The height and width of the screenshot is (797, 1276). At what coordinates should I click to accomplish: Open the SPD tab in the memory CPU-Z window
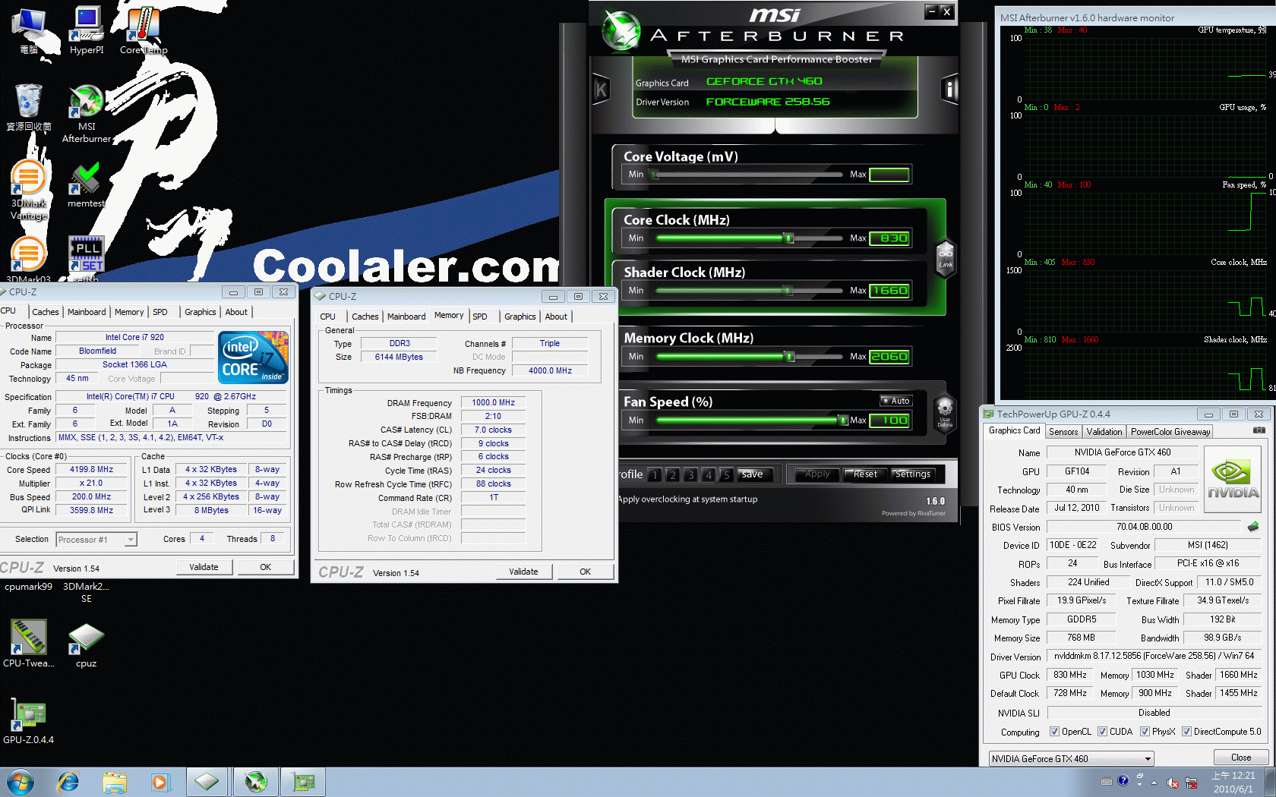(480, 317)
